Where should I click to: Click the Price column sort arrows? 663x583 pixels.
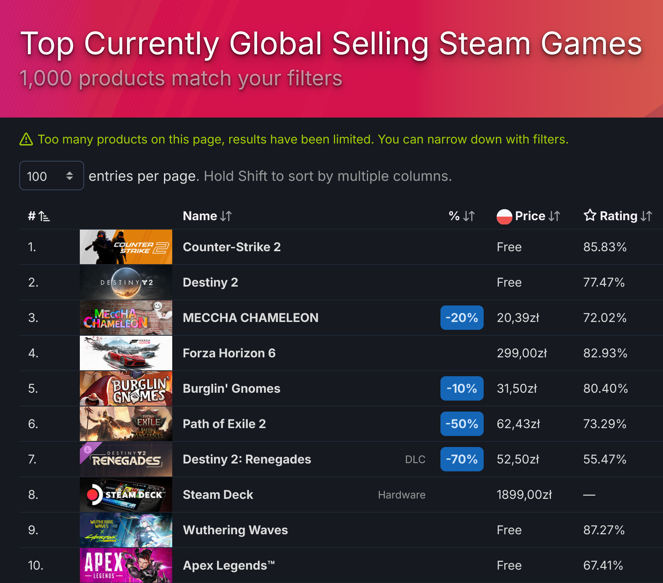click(554, 216)
